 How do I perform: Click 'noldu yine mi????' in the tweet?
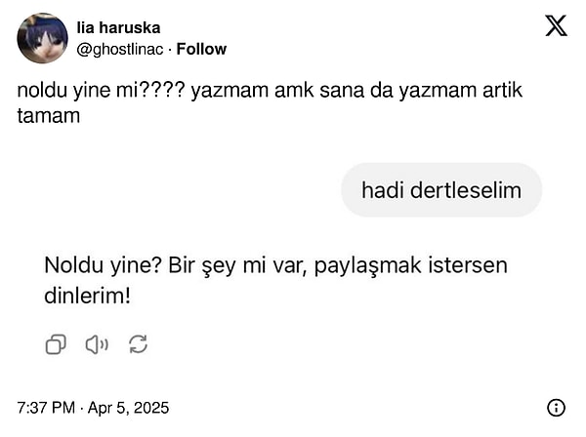tap(101, 92)
